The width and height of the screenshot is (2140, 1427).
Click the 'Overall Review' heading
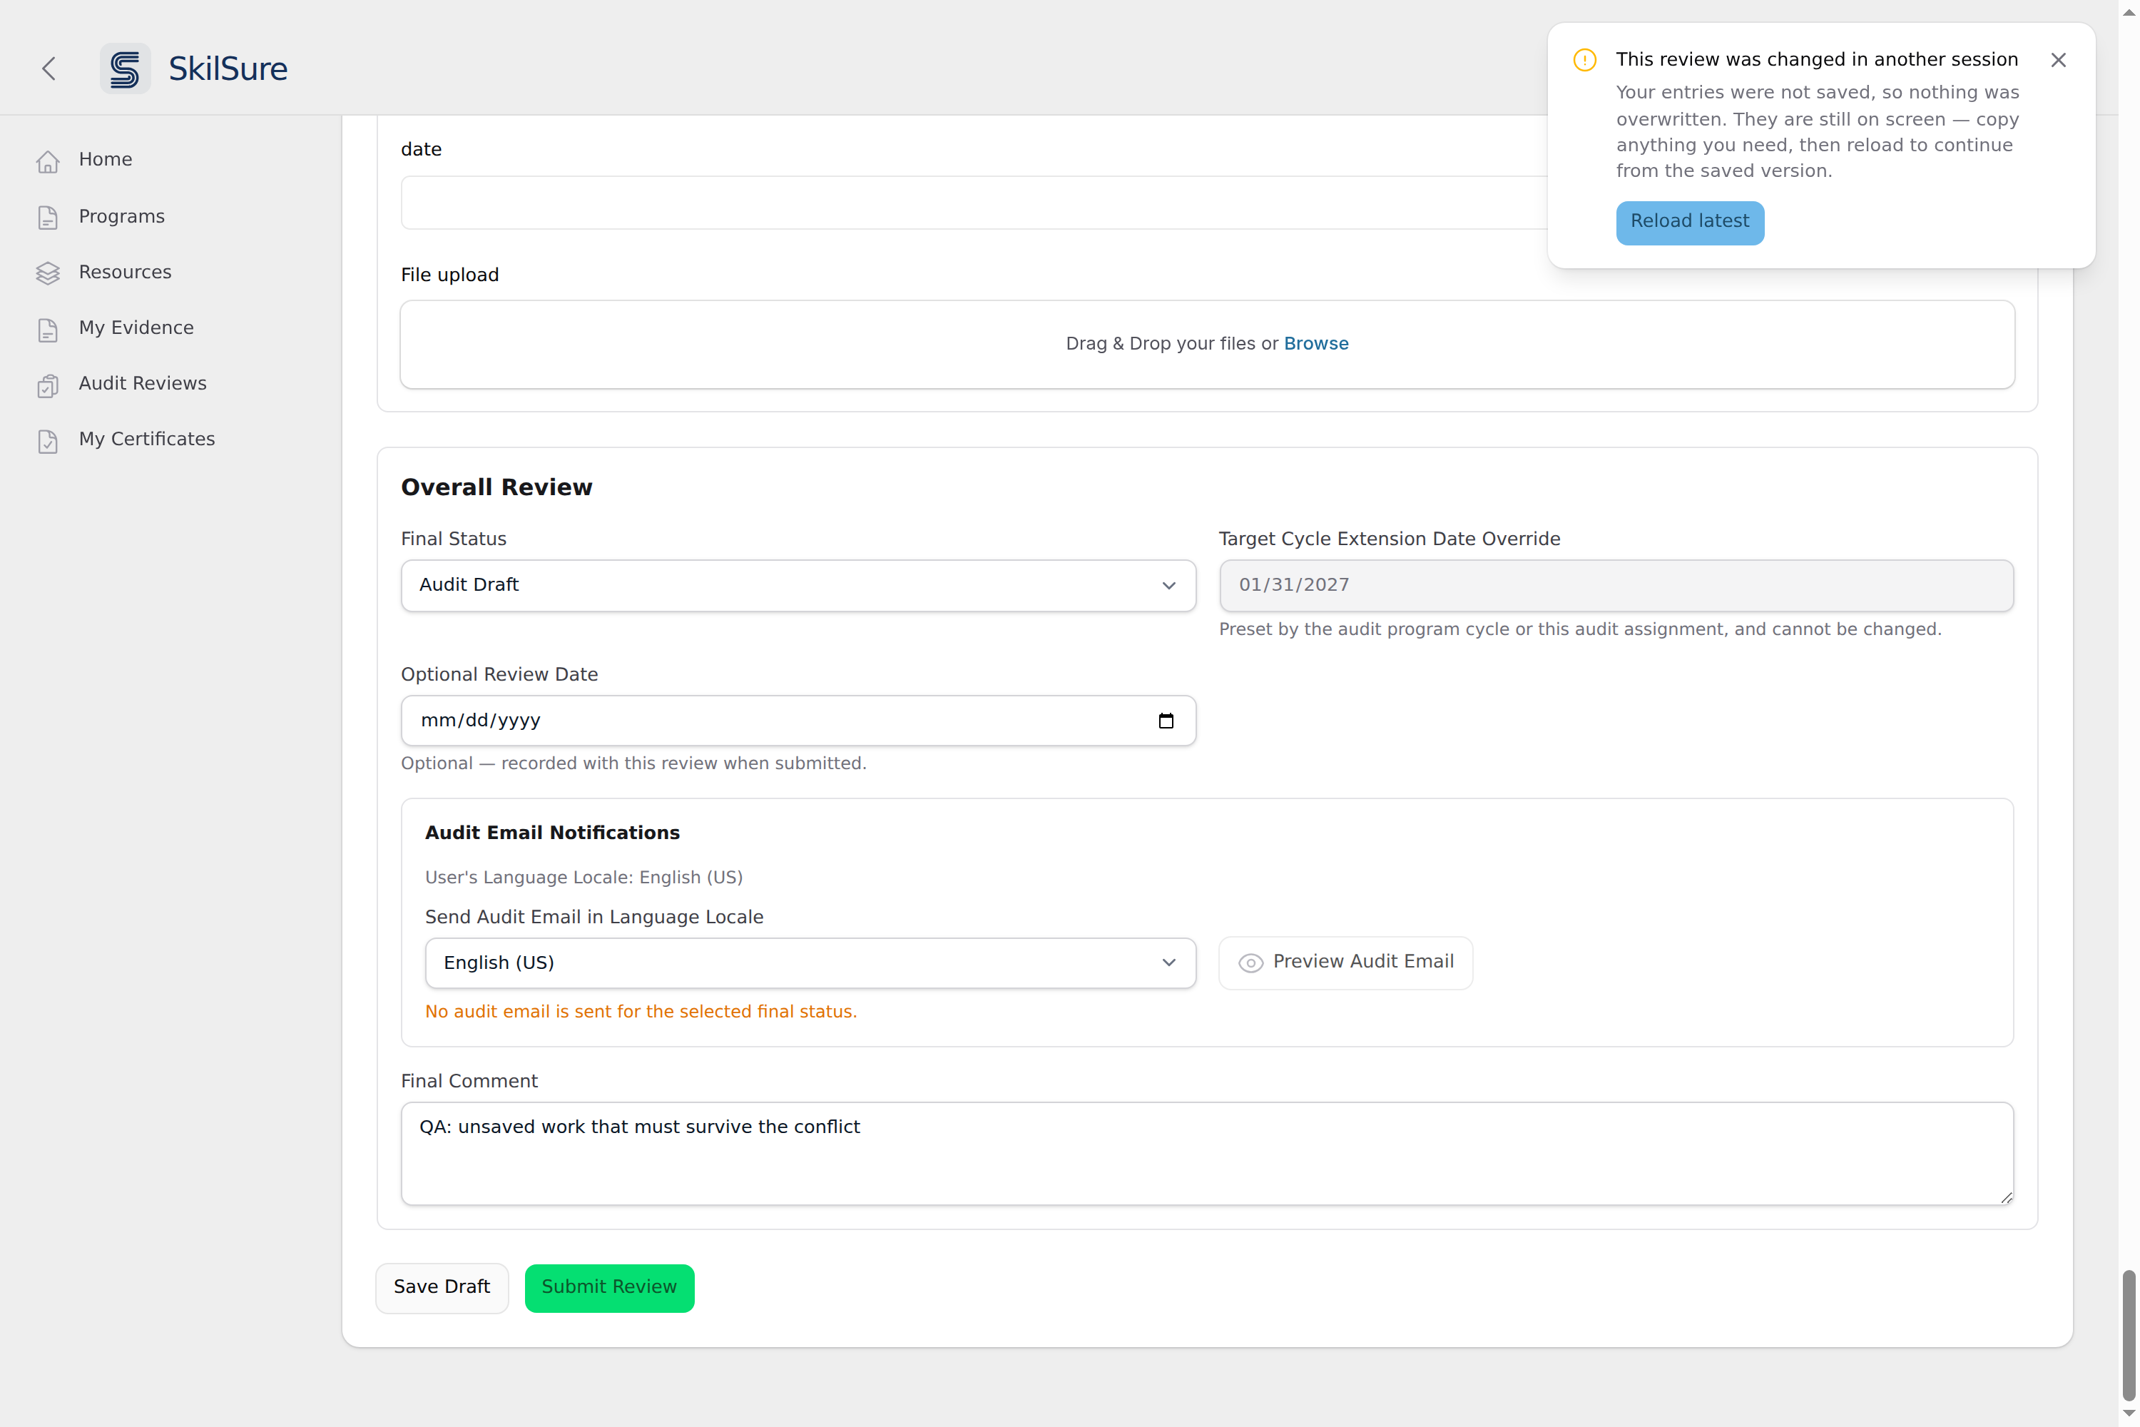point(496,488)
